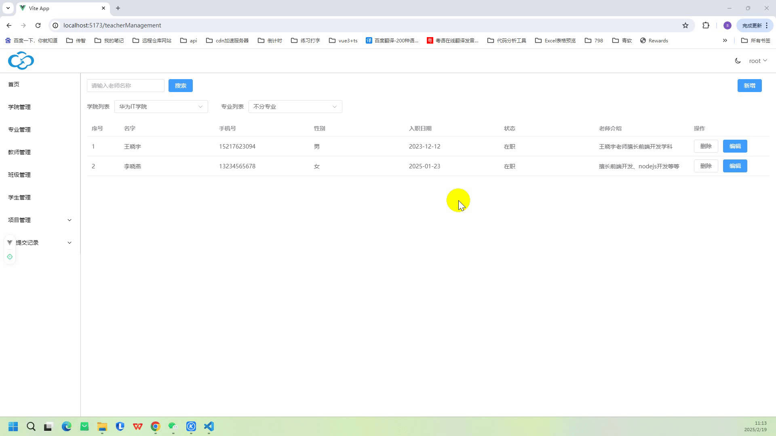Click the 新增 button

click(749, 86)
